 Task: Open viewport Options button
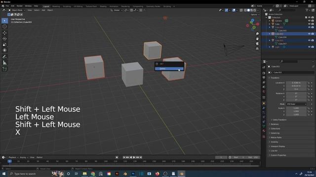pyautogui.click(x=255, y=15)
